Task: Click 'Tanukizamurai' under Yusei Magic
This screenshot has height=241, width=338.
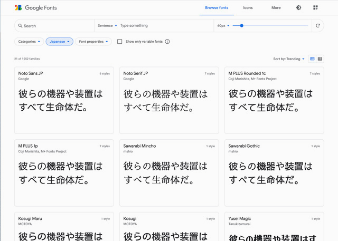Action: click(x=239, y=224)
